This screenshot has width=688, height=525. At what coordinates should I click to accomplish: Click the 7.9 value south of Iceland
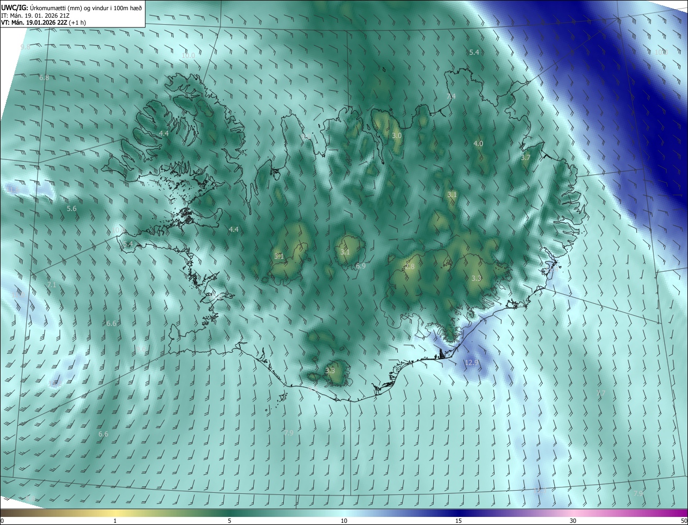289,433
